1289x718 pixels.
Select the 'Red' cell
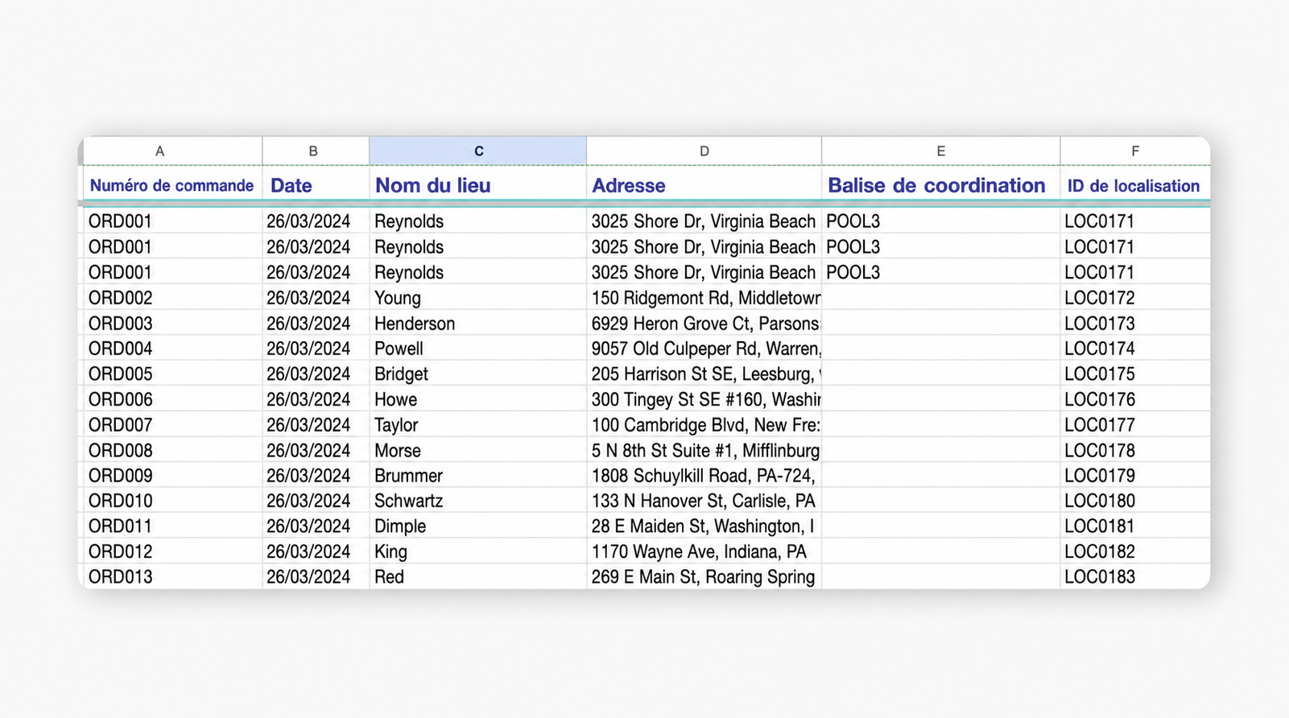pos(477,577)
